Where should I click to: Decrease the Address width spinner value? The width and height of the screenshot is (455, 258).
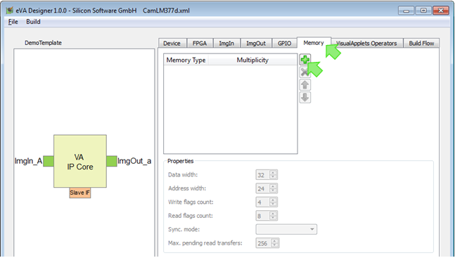pos(273,191)
